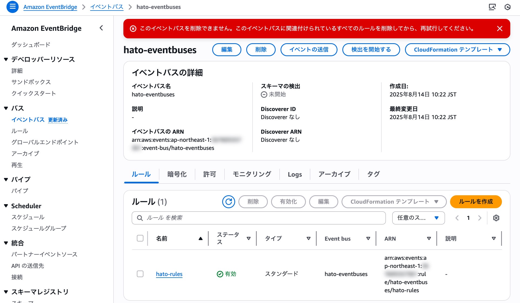Screen dimensions: 520x303
Task: Open 接続 in sidebar
Action: click(17, 277)
